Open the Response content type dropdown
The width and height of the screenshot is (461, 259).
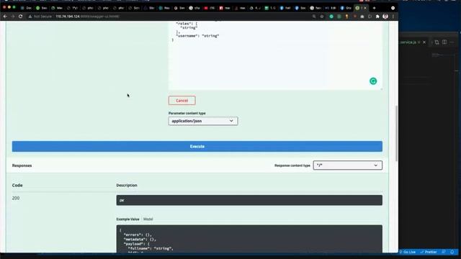(x=347, y=165)
